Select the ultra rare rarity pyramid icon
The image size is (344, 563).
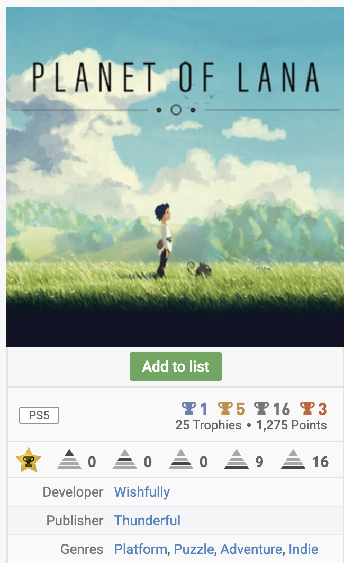(x=69, y=459)
